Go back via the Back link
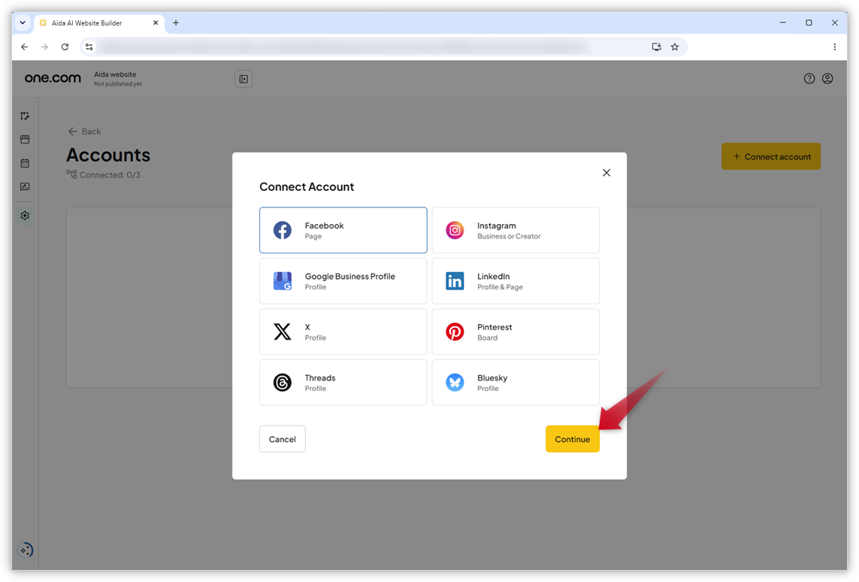Screen dimensions: 859x582 [84, 132]
